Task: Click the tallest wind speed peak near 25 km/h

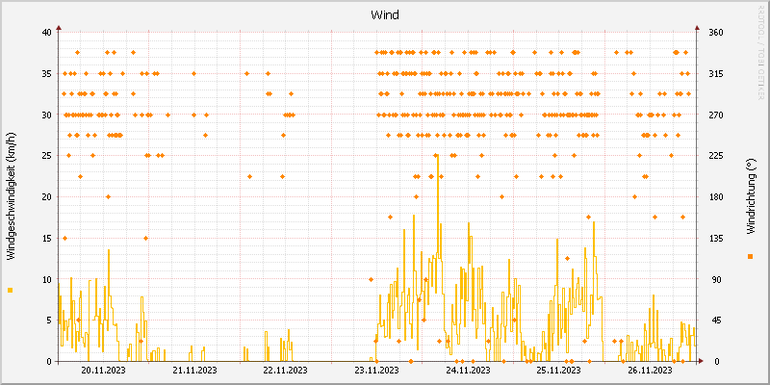Action: pos(437,157)
